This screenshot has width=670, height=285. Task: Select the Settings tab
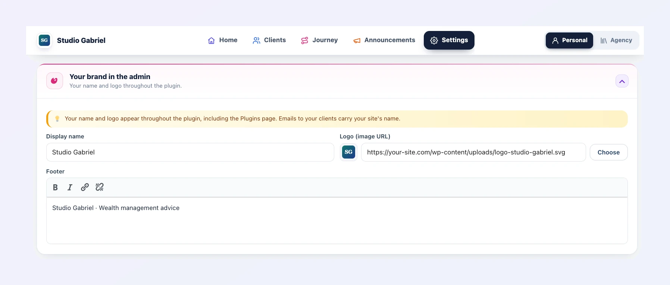click(449, 40)
